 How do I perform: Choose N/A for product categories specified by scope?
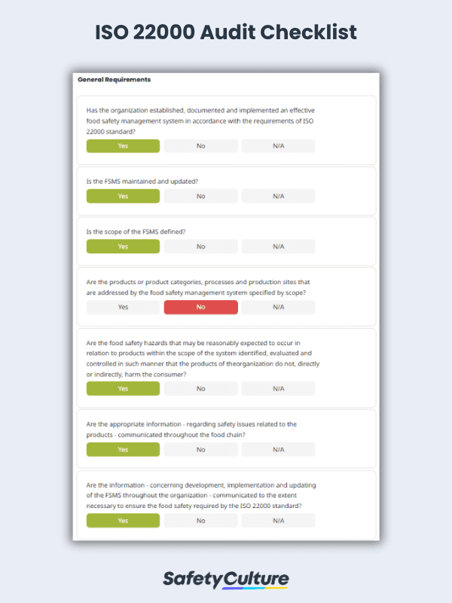[x=278, y=308]
